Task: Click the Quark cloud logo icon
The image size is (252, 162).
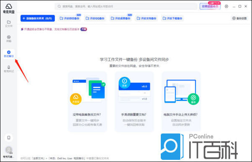Action: point(9,6)
